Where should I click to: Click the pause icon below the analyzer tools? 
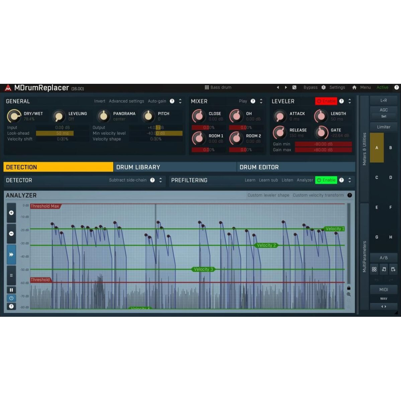tap(11, 290)
